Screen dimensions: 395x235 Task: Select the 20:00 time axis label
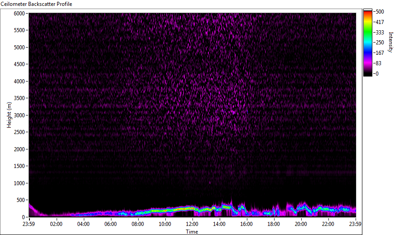[301, 224]
